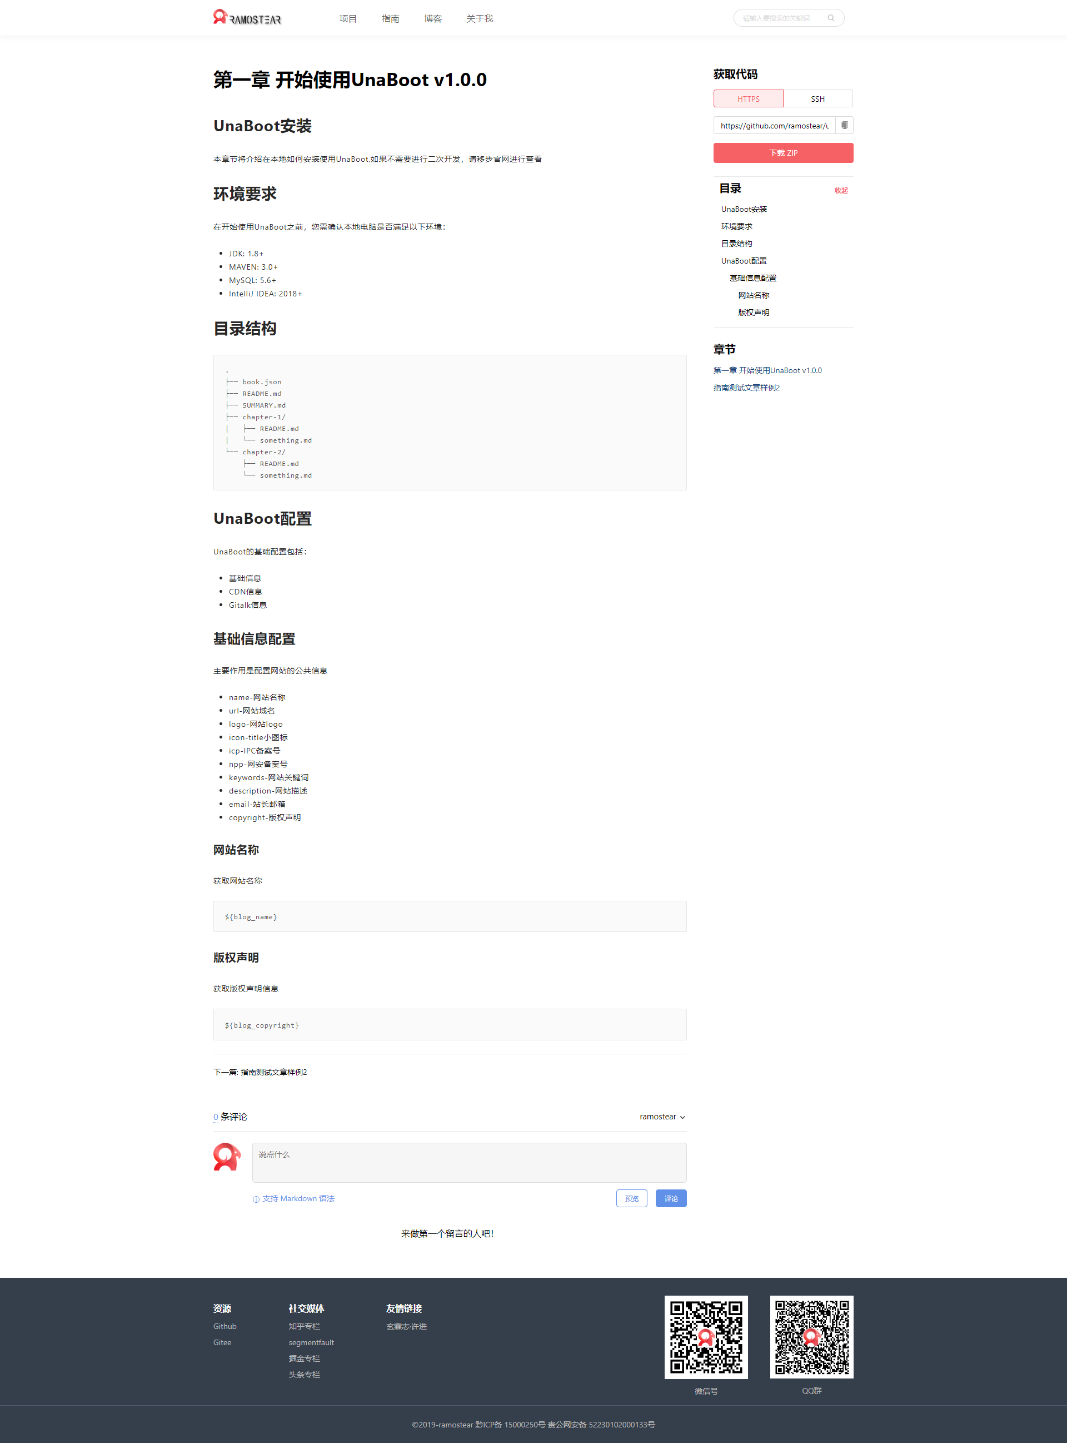Image resolution: width=1067 pixels, height=1443 pixels.
Task: Click the Markdown info icon below comment box
Action: [x=256, y=1199]
